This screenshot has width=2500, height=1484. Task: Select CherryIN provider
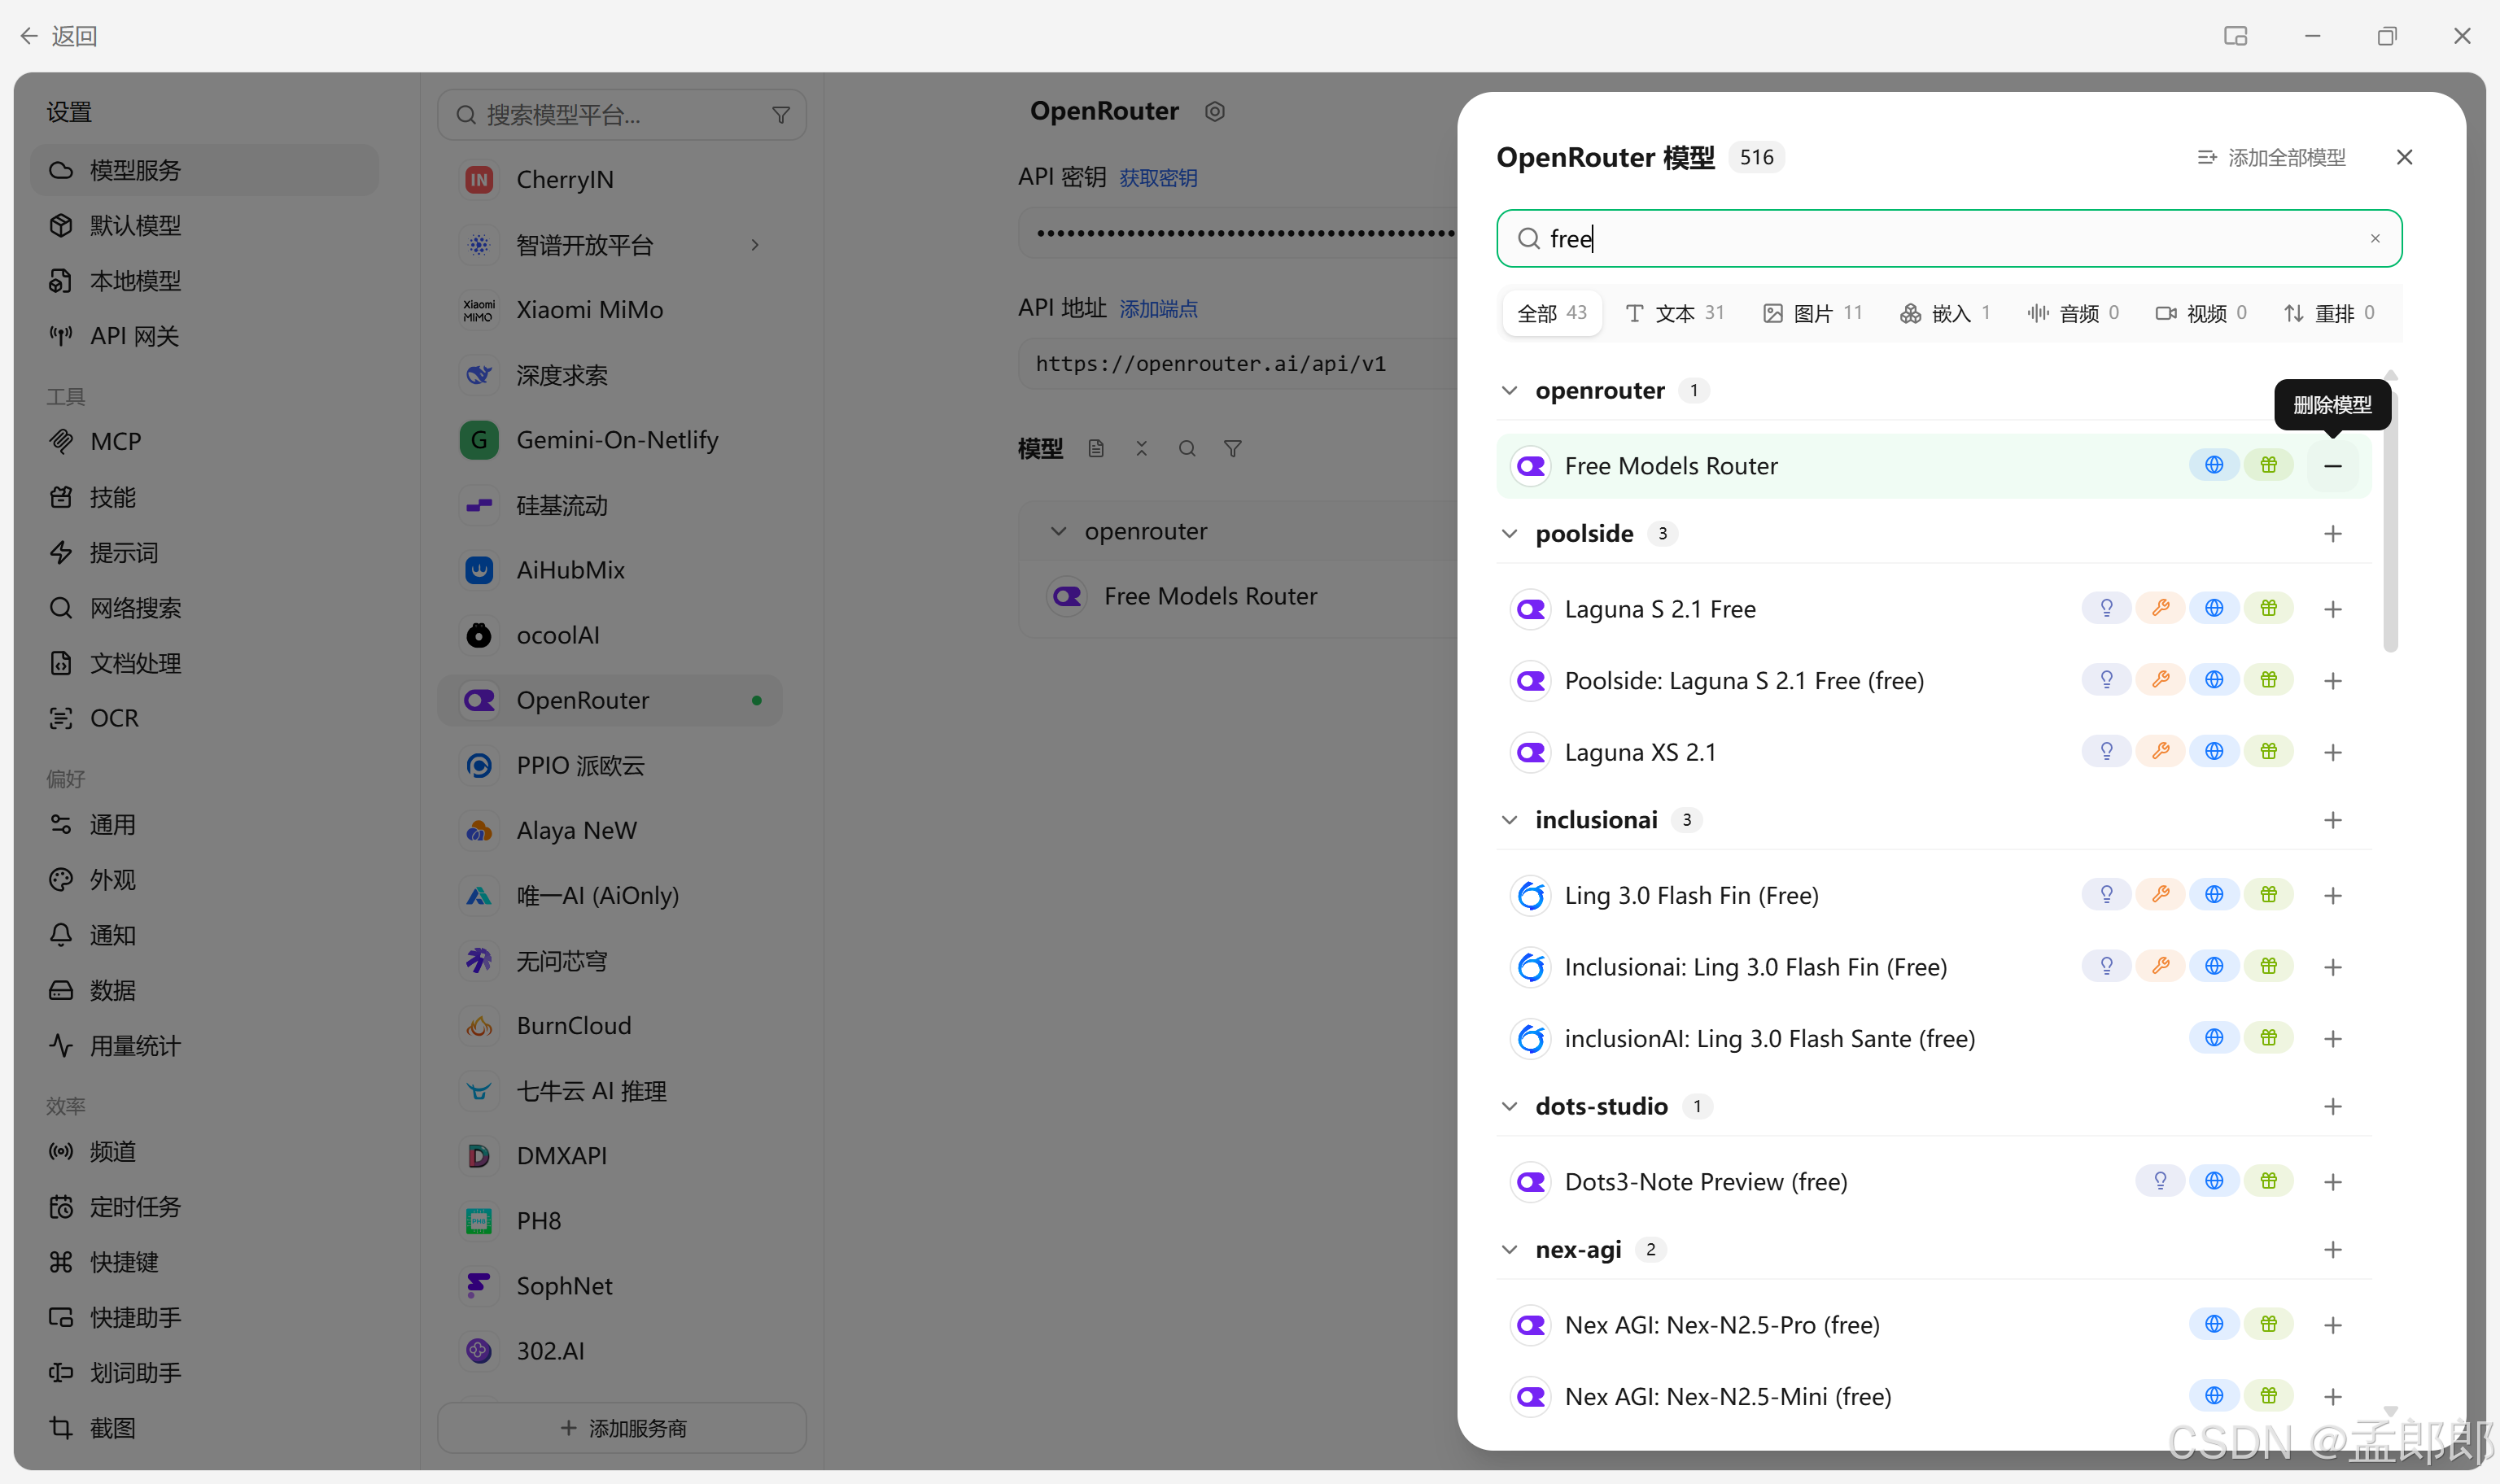click(x=610, y=180)
